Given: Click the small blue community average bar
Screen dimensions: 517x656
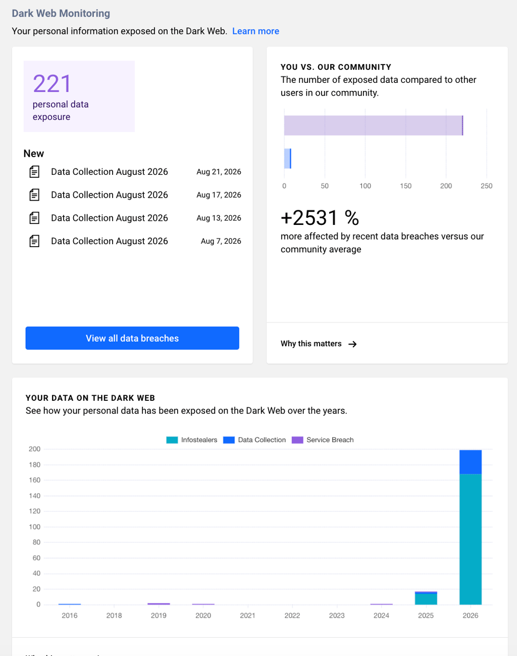Looking at the screenshot, I should pos(288,159).
